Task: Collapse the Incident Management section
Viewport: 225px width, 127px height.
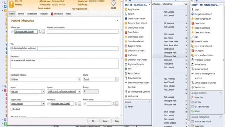Action: pos(221,117)
